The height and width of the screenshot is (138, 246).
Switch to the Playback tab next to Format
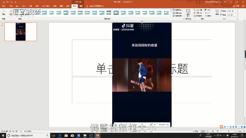[81, 6]
